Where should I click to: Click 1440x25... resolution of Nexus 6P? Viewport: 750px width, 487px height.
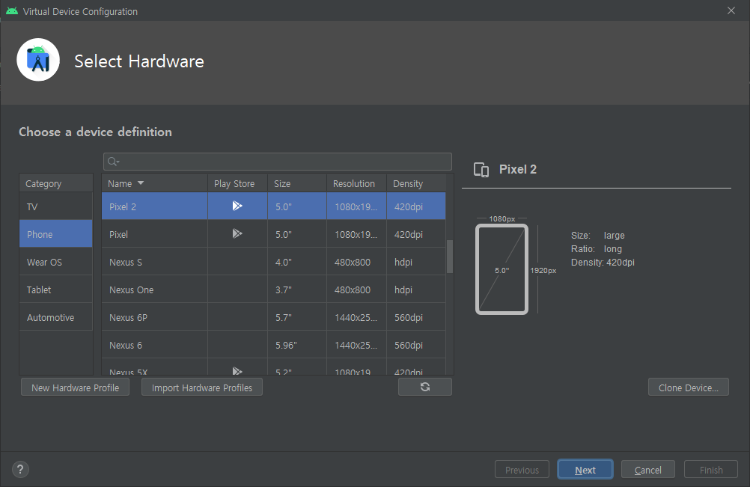point(356,318)
